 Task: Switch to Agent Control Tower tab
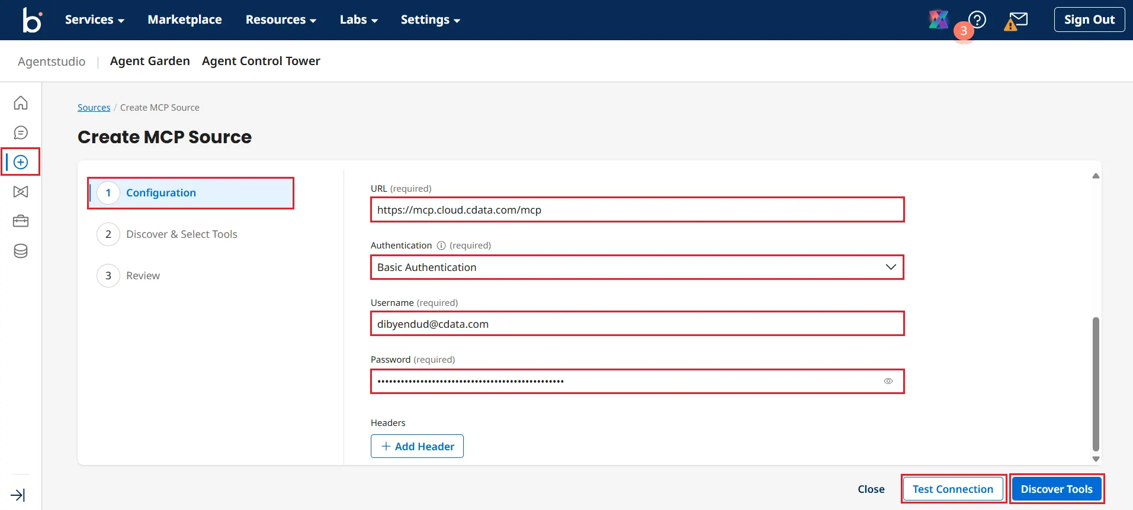pyautogui.click(x=261, y=61)
